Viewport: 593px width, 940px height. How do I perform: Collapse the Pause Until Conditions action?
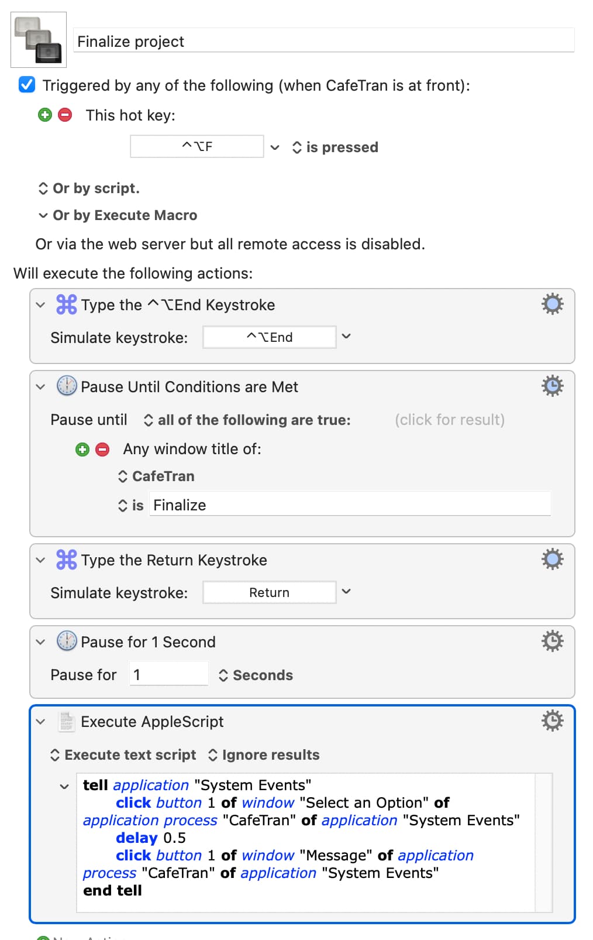coord(40,387)
